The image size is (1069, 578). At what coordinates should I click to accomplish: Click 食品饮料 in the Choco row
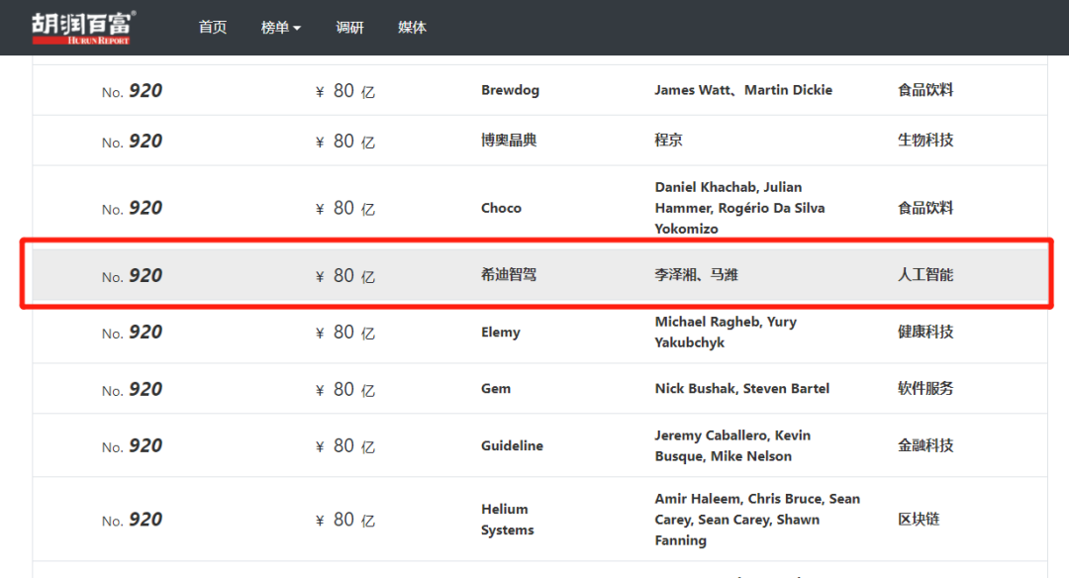925,208
